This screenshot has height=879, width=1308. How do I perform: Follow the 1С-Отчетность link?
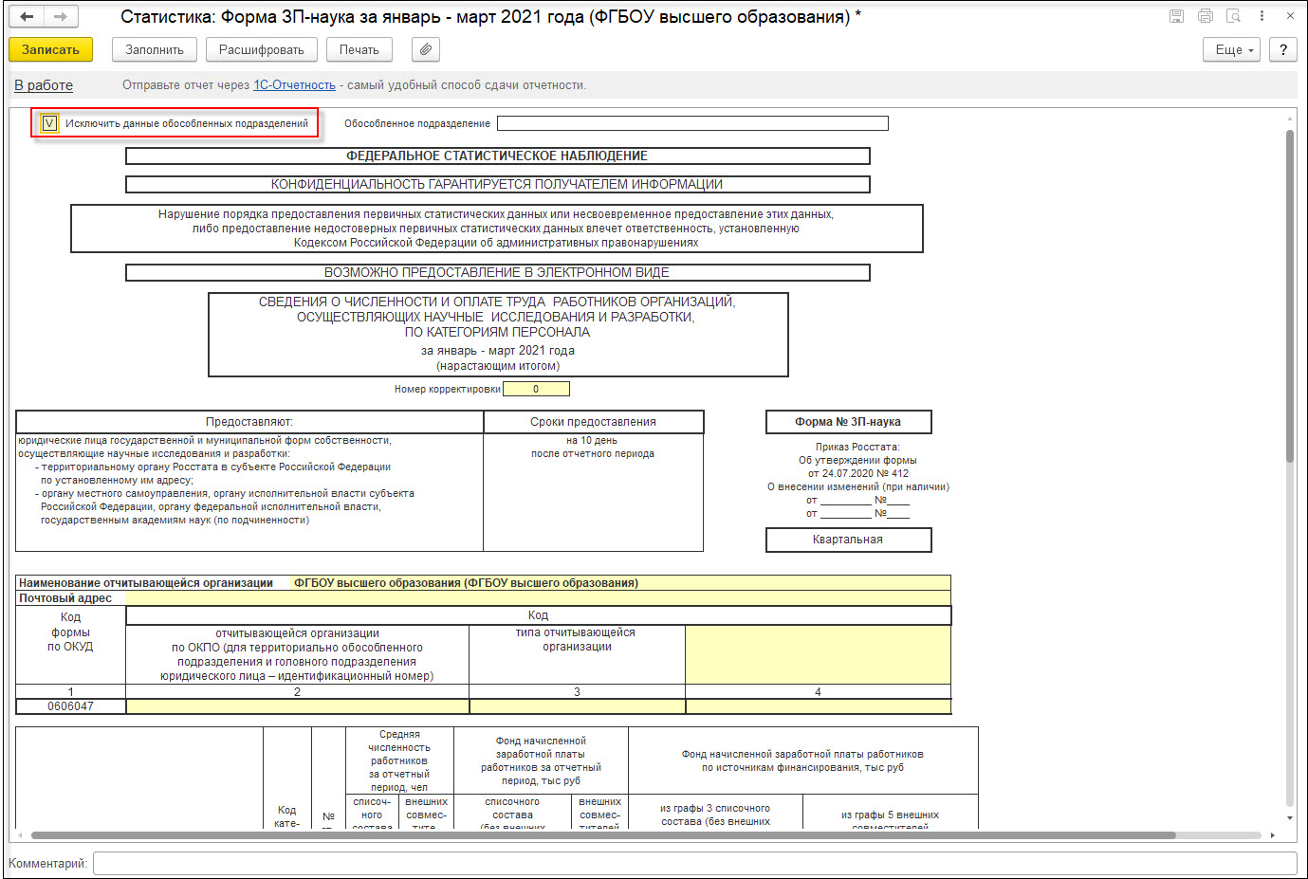[x=294, y=85]
